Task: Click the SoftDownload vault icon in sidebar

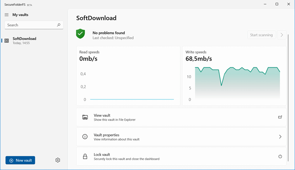Action: tap(7, 41)
